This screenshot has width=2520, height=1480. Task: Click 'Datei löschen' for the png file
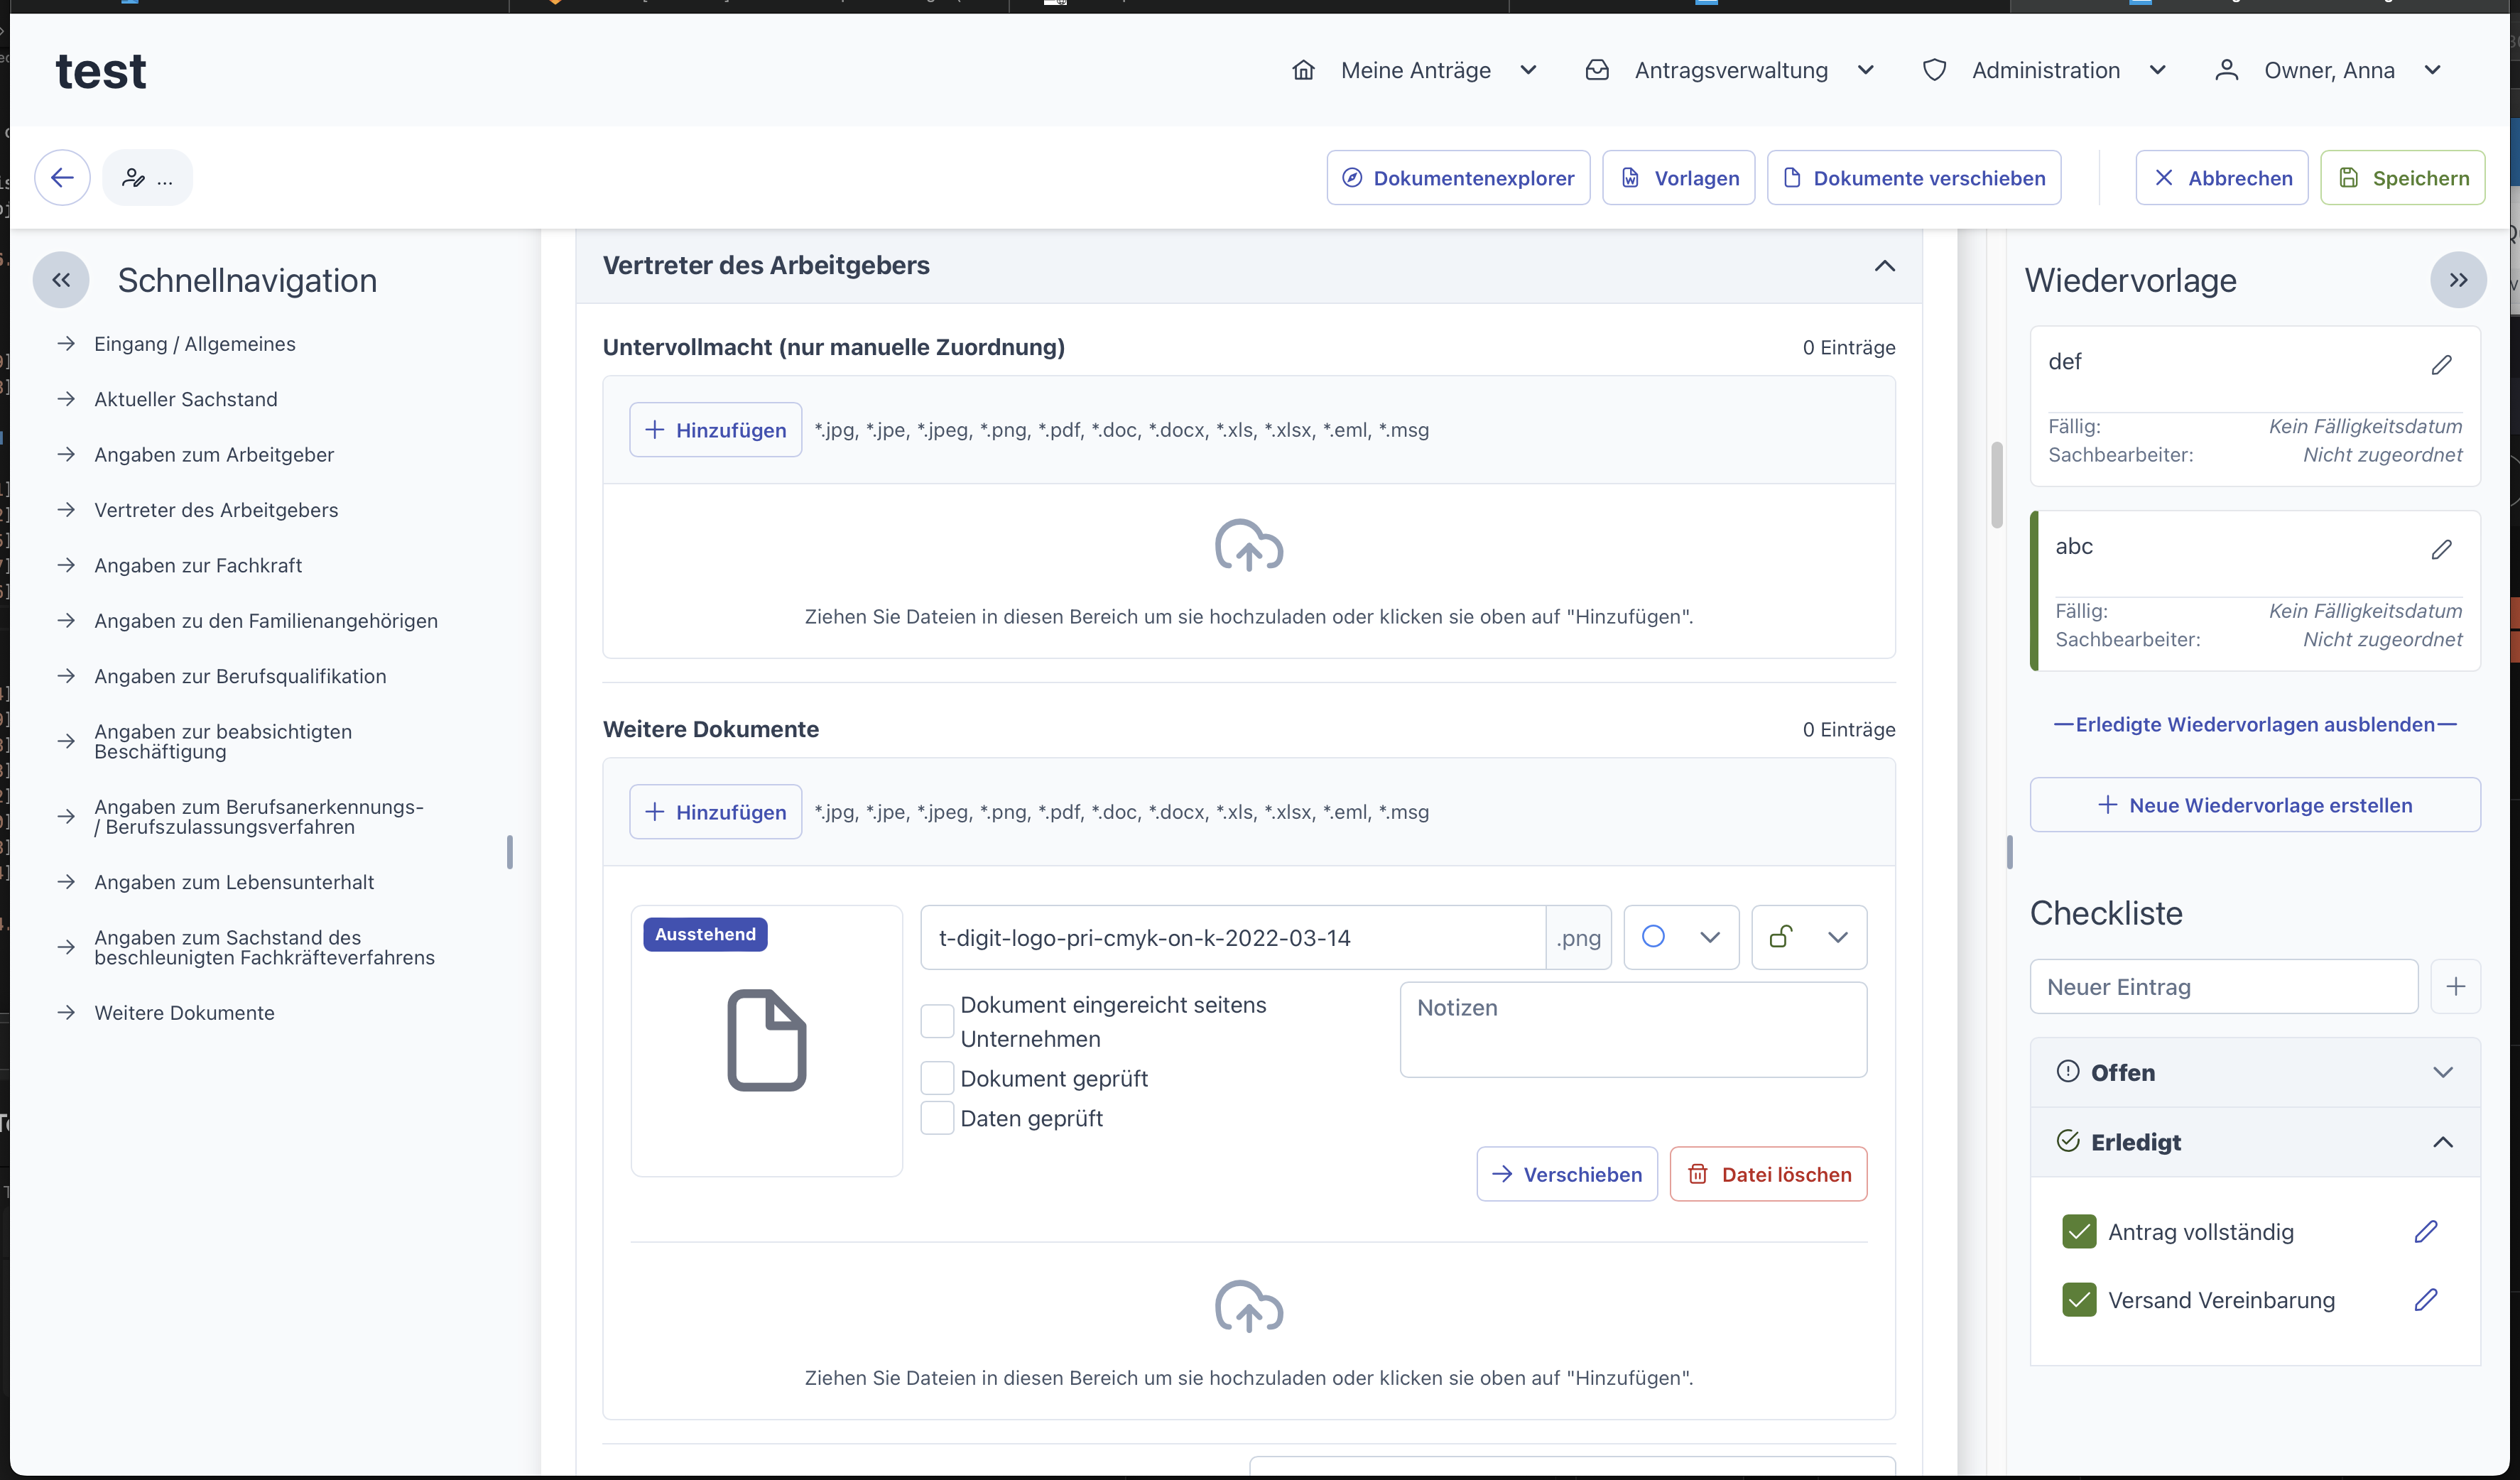coord(1768,1174)
